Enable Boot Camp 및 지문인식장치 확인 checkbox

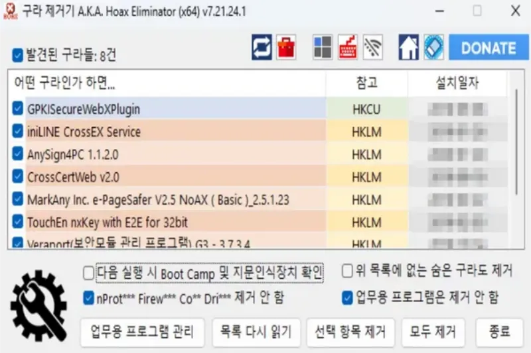(x=89, y=273)
